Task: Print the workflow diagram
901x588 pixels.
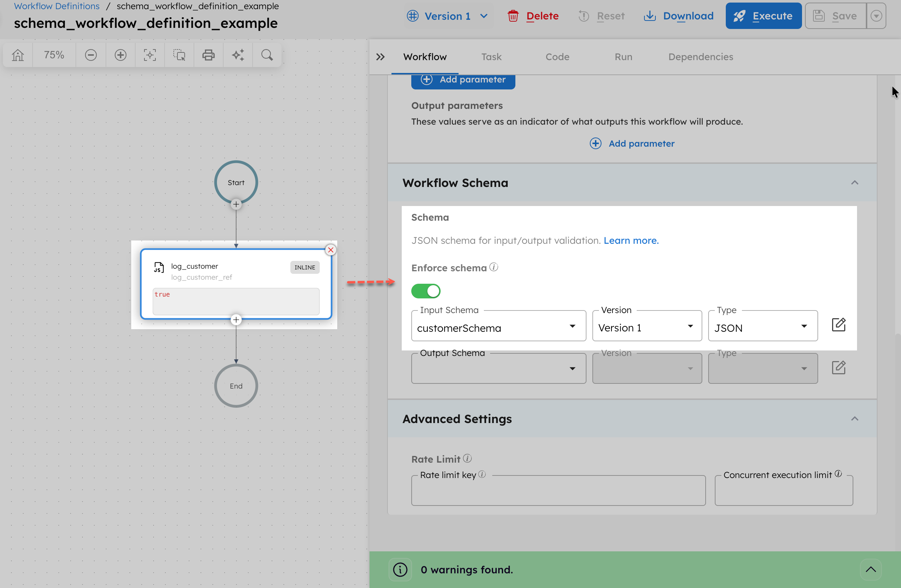Action: 209,55
